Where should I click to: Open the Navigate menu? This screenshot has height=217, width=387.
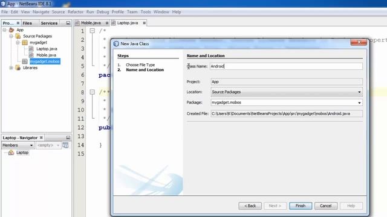[x=41, y=12]
